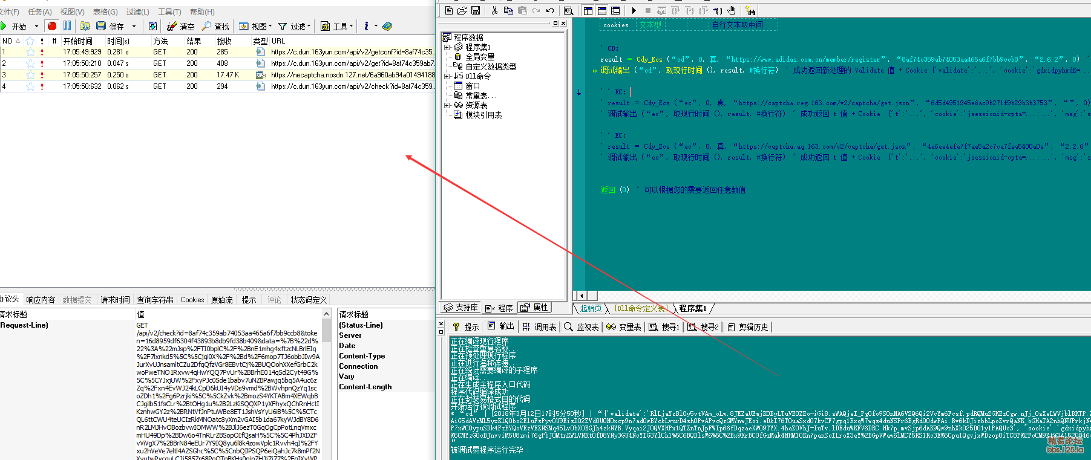Image resolution: width=1091 pixels, height=460 pixels.
Task: Toggle the star on request row 2
Action: pos(30,63)
